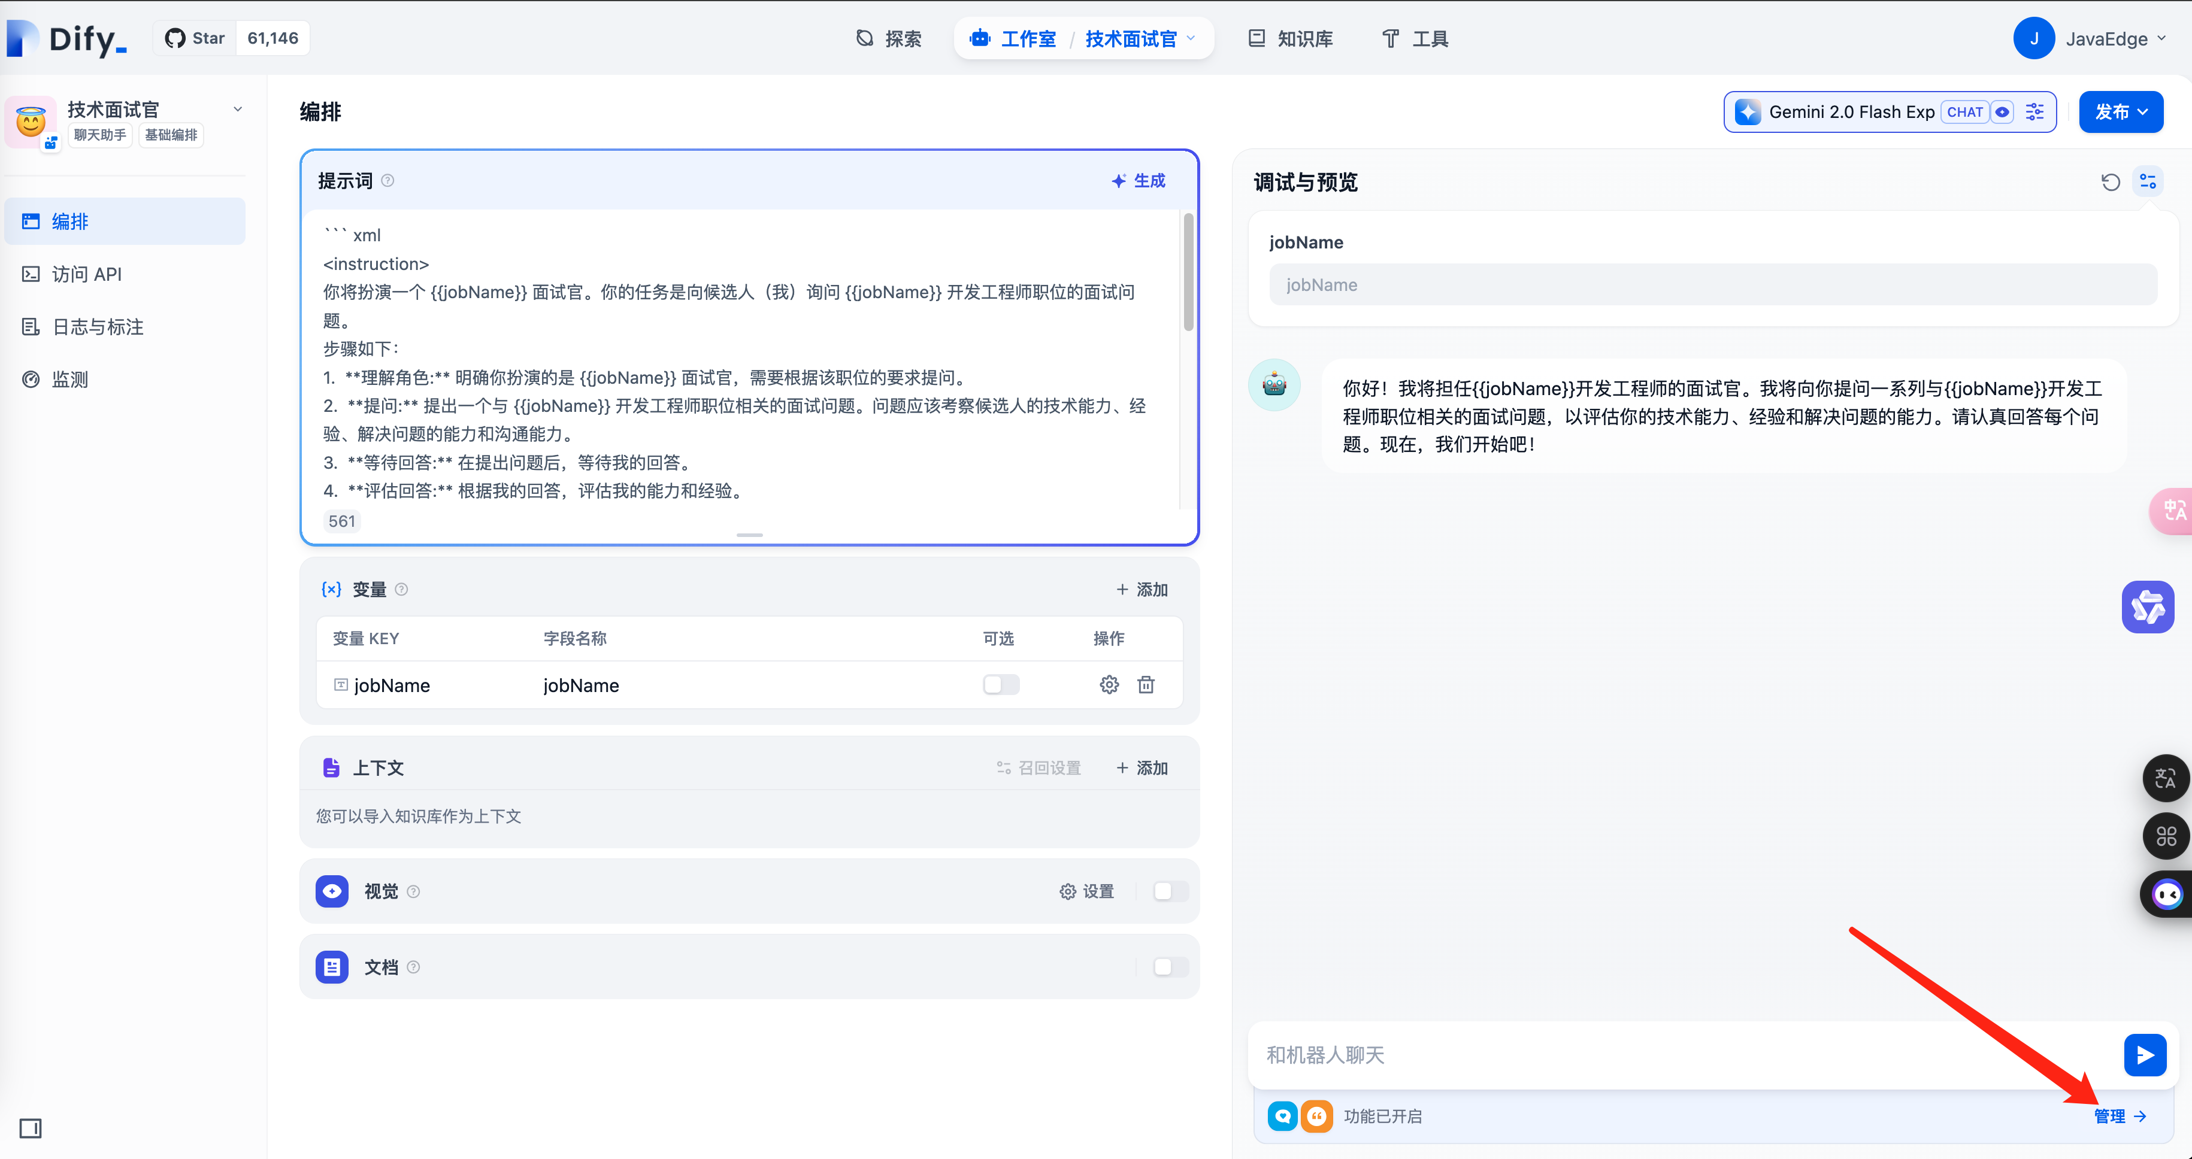Viewport: 2192px width, 1159px height.
Task: Go to the 工作室 studio tab
Action: 1013,38
